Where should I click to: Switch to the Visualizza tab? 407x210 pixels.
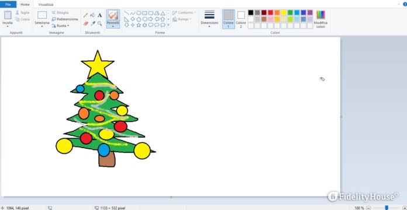[46, 5]
